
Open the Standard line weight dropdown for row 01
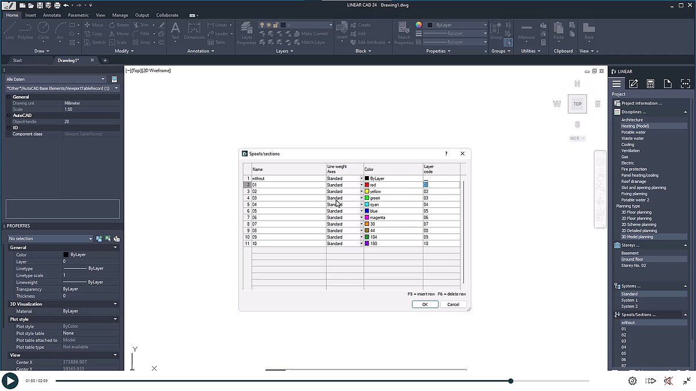pos(360,184)
